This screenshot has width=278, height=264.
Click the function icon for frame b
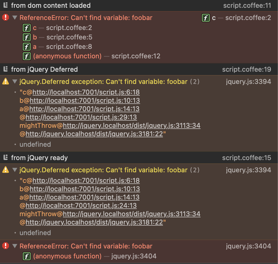point(26,37)
